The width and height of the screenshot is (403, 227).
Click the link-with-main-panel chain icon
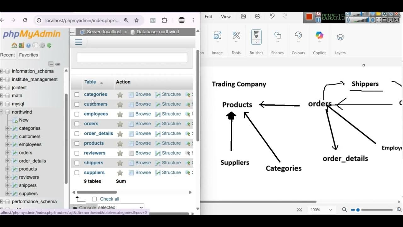pos(58,64)
